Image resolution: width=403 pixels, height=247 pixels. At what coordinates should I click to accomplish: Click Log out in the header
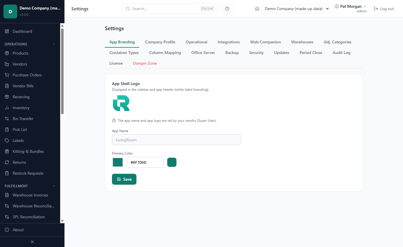(x=384, y=9)
